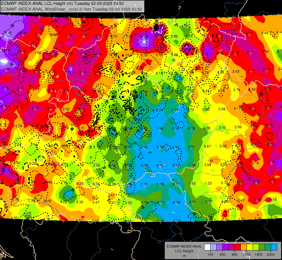This screenshot has height=260, width=282.
Task: Click the wind shear value 1.26
Action: click(160, 184)
